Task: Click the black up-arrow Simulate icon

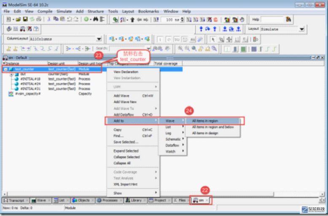Action: [132, 20]
